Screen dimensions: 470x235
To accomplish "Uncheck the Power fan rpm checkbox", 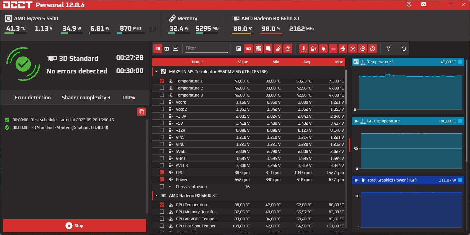I will [x=162, y=179].
